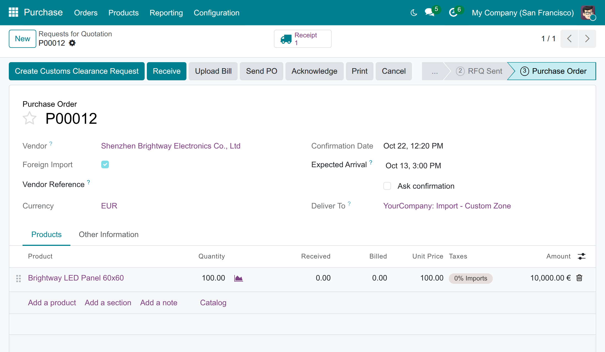Image resolution: width=605 pixels, height=352 pixels.
Task: Open the Receipt truck smart button
Action: tap(302, 39)
